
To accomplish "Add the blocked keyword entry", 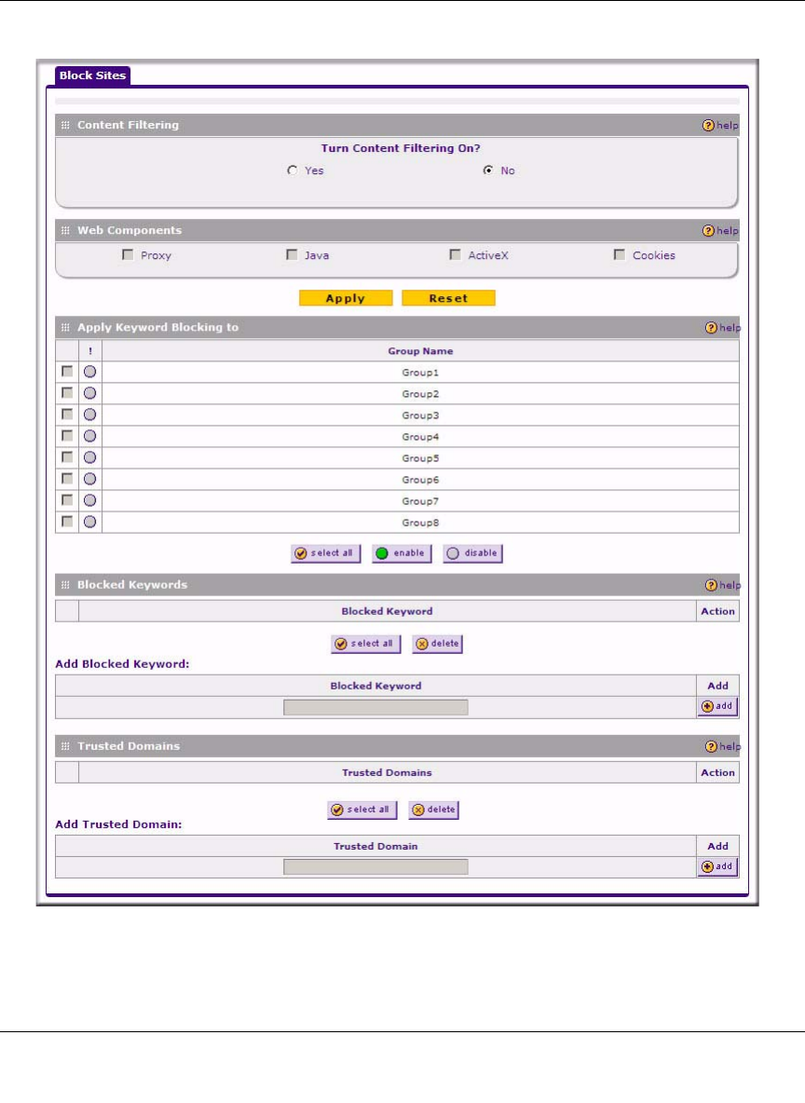I will (717, 706).
